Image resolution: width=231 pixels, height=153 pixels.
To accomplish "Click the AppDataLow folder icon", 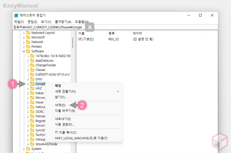I will (32, 61).
